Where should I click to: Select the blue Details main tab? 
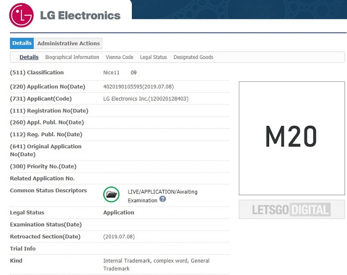pyautogui.click(x=22, y=43)
